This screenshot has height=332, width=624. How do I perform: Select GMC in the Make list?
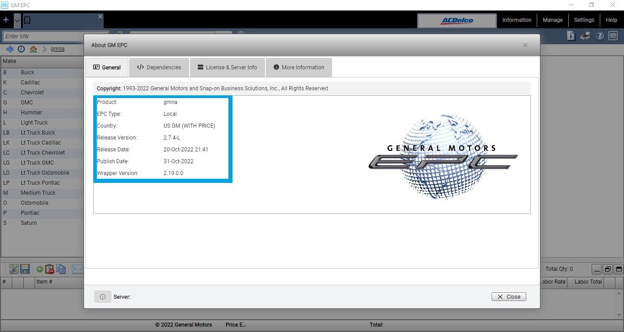42,103
